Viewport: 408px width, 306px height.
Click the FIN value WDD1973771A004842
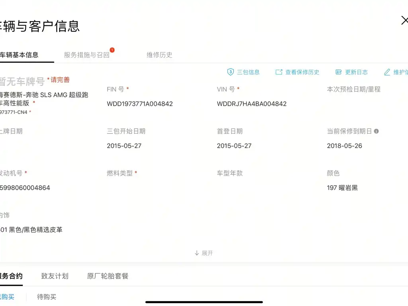click(140, 104)
